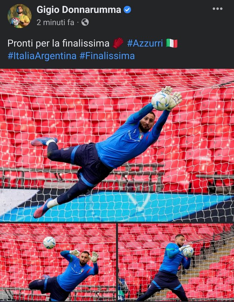
Task: Click the verified blue badge icon
Action: coord(127,10)
